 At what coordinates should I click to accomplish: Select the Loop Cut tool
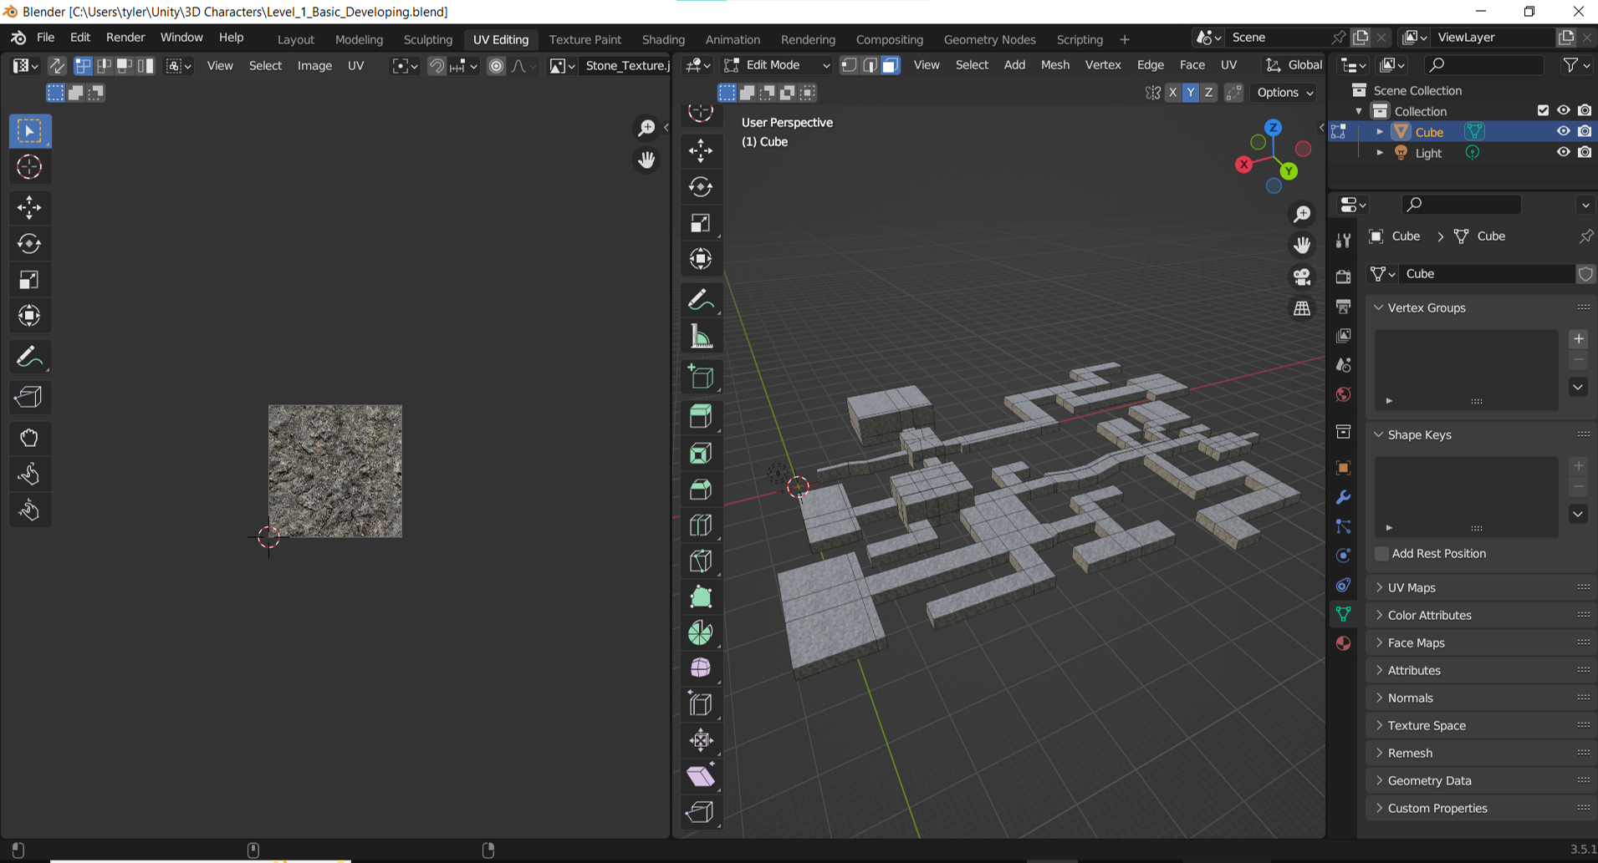(x=701, y=525)
